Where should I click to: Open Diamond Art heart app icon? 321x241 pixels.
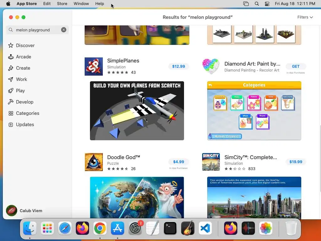coord(211,67)
